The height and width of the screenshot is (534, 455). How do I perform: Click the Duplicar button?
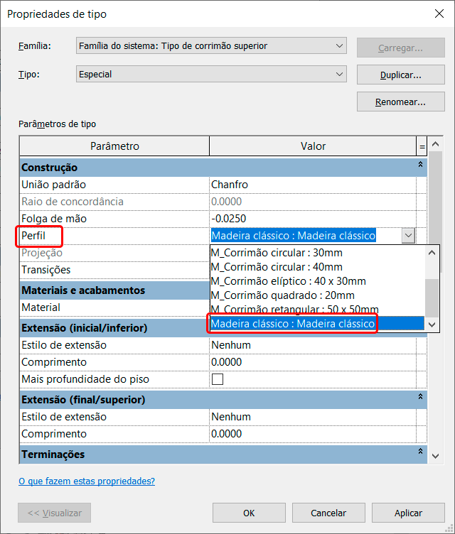400,75
